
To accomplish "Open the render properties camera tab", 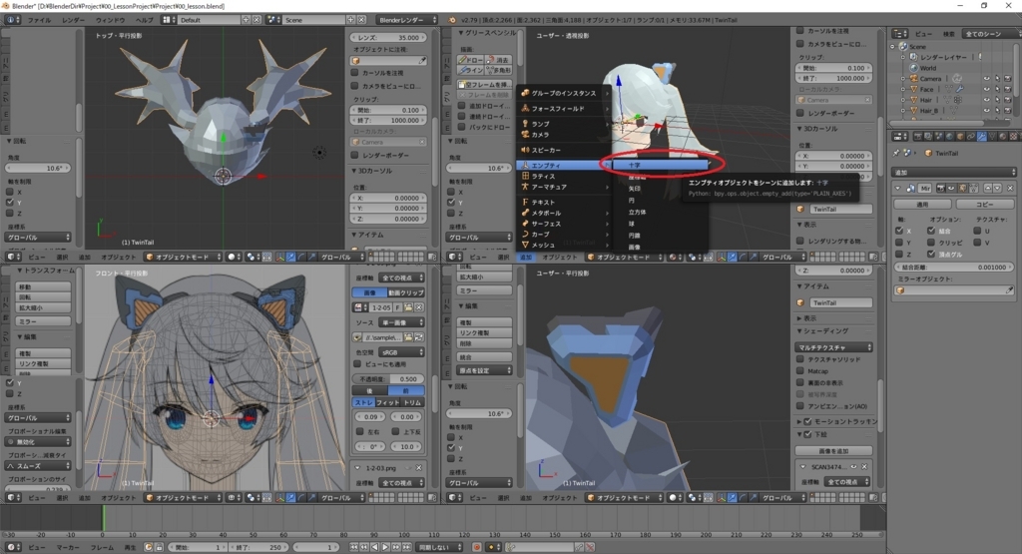I will pos(918,137).
